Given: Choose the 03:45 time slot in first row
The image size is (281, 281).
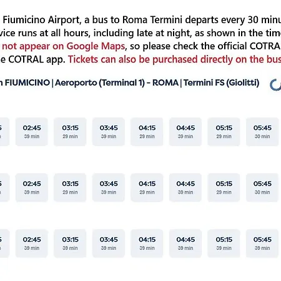Looking at the screenshot, I should [x=109, y=132].
